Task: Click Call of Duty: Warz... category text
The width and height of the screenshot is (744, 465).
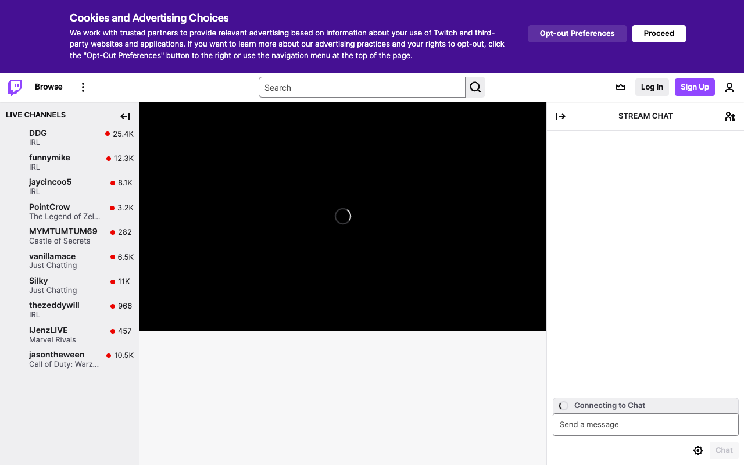Action: click(64, 364)
